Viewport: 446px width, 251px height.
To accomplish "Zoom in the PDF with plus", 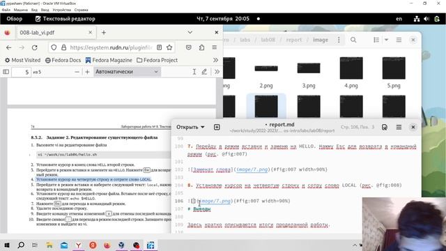I will (x=87, y=72).
